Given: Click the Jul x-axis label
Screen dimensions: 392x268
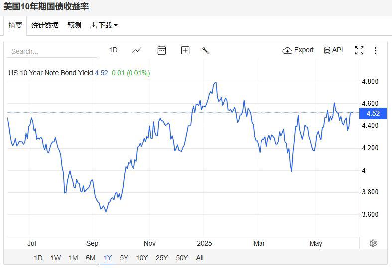Looking at the screenshot, I should point(32,243).
